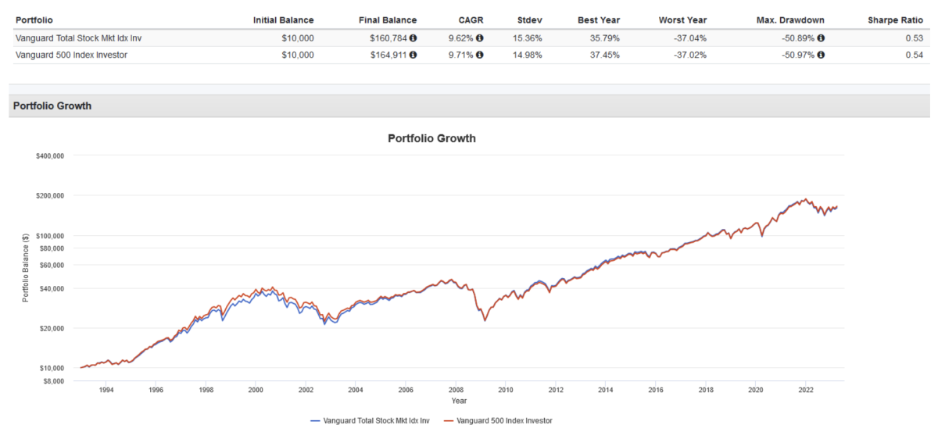Click the $8,000 y-axis label
This screenshot has height=439, width=938.
point(53,381)
